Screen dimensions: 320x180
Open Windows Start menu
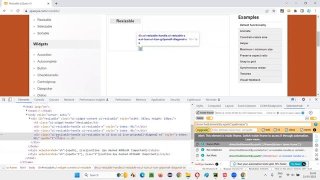(77, 175)
